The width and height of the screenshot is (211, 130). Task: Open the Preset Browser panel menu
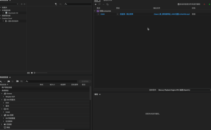tap(10, 77)
